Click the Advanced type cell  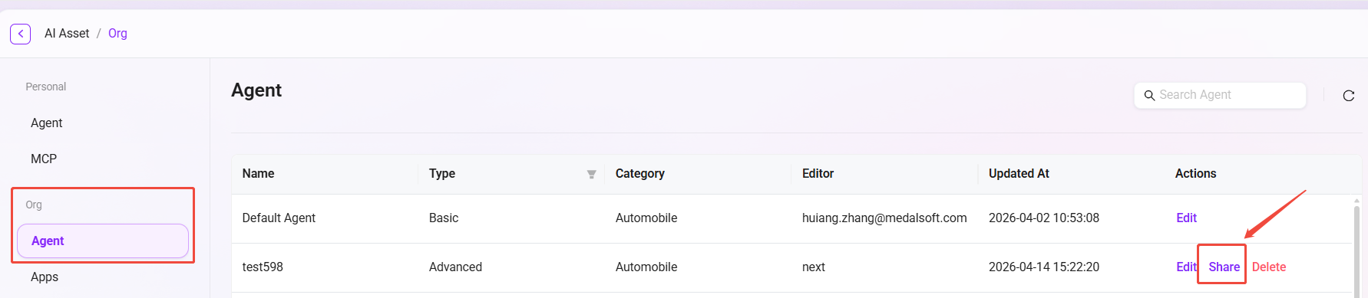tap(455, 267)
